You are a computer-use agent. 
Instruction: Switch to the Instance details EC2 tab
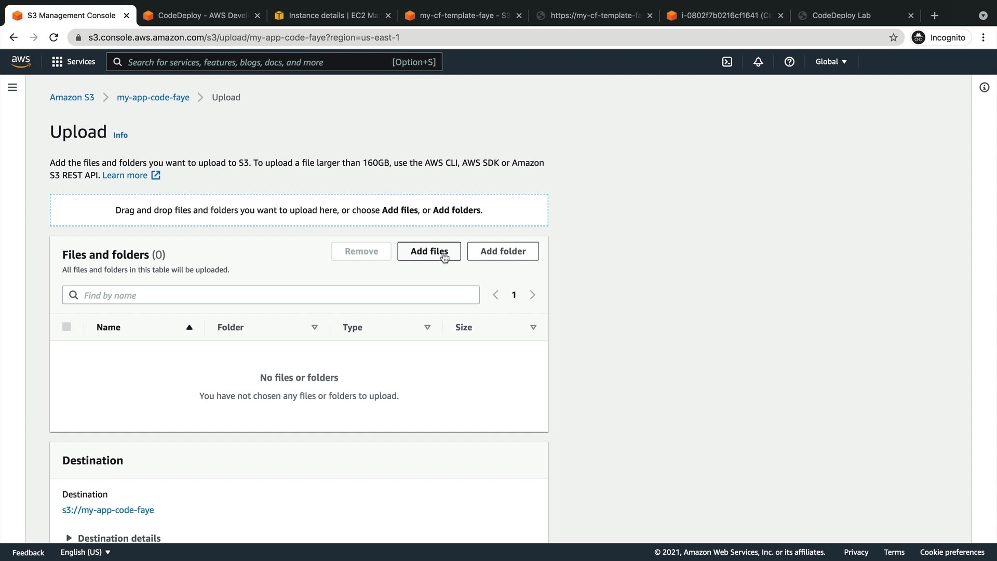(x=332, y=16)
